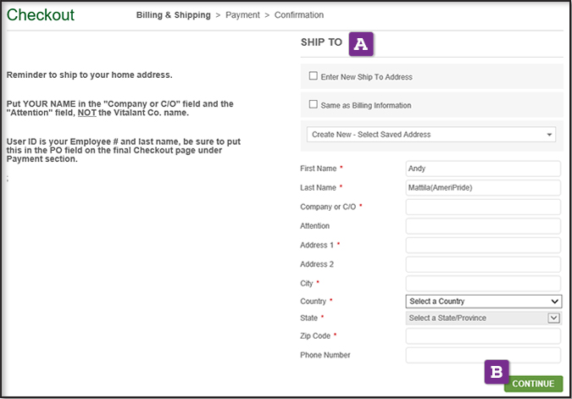Select the Confirmation breadcrumb step
This screenshot has width=572, height=399.
click(299, 15)
